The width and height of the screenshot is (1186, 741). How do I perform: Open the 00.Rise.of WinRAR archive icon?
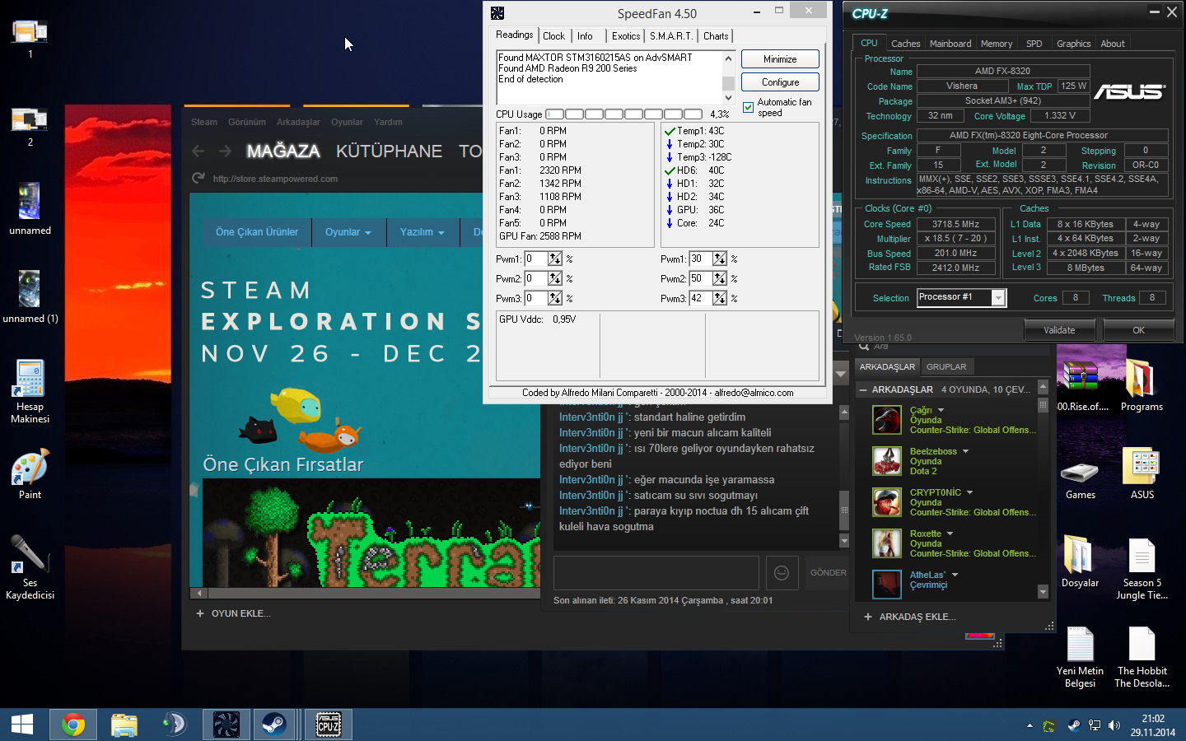pyautogui.click(x=1081, y=385)
